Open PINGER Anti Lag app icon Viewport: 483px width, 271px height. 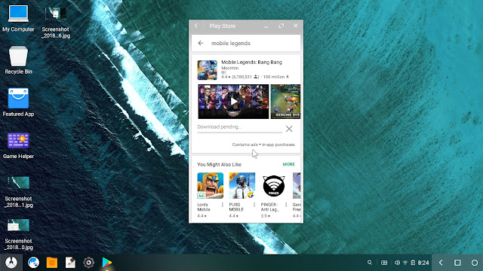(274, 186)
